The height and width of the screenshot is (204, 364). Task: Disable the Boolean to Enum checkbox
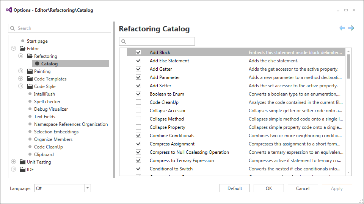(138, 94)
